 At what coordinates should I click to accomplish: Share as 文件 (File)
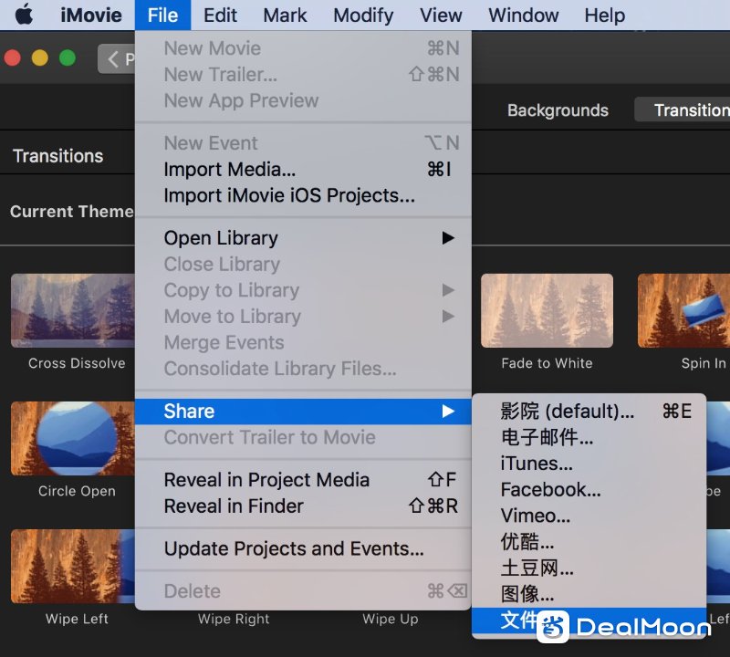click(589, 620)
